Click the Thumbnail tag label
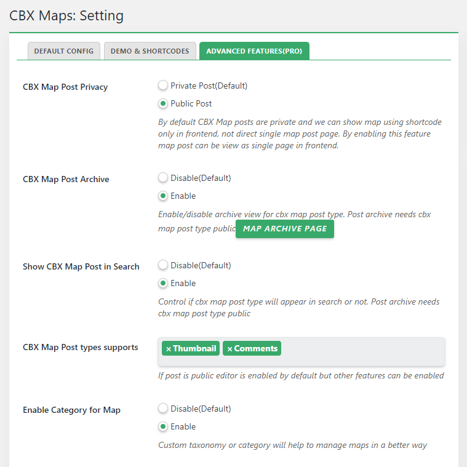 click(194, 348)
